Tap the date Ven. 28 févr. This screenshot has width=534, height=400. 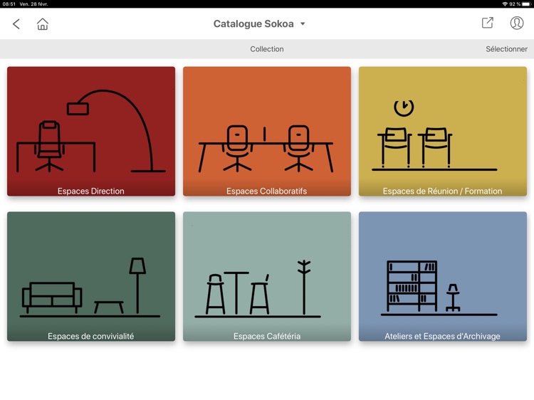click(x=33, y=4)
